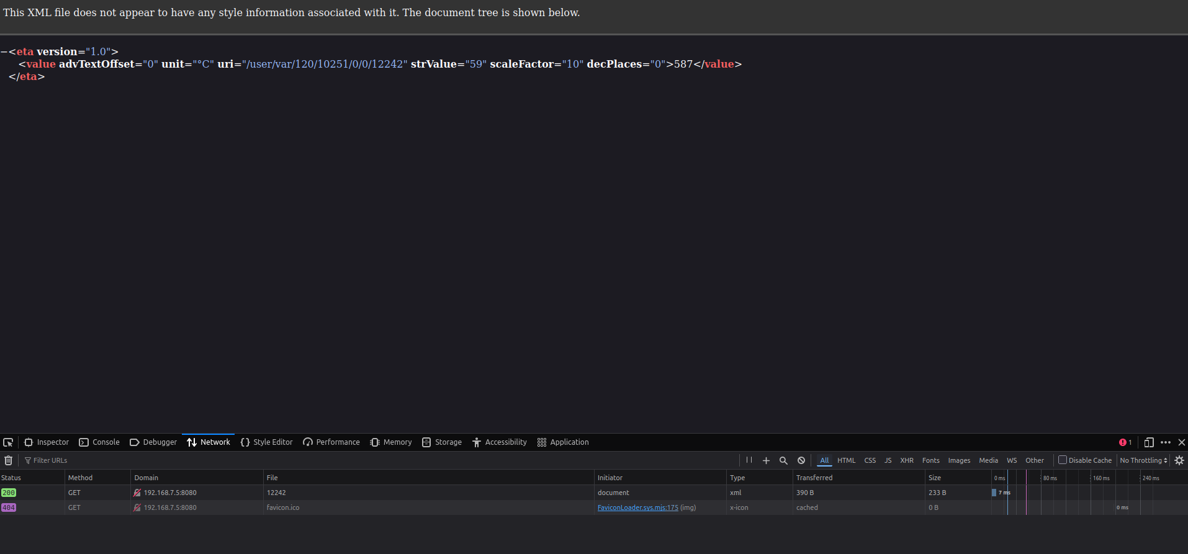Select the 12242 request row
This screenshot has height=554, width=1188.
point(594,493)
